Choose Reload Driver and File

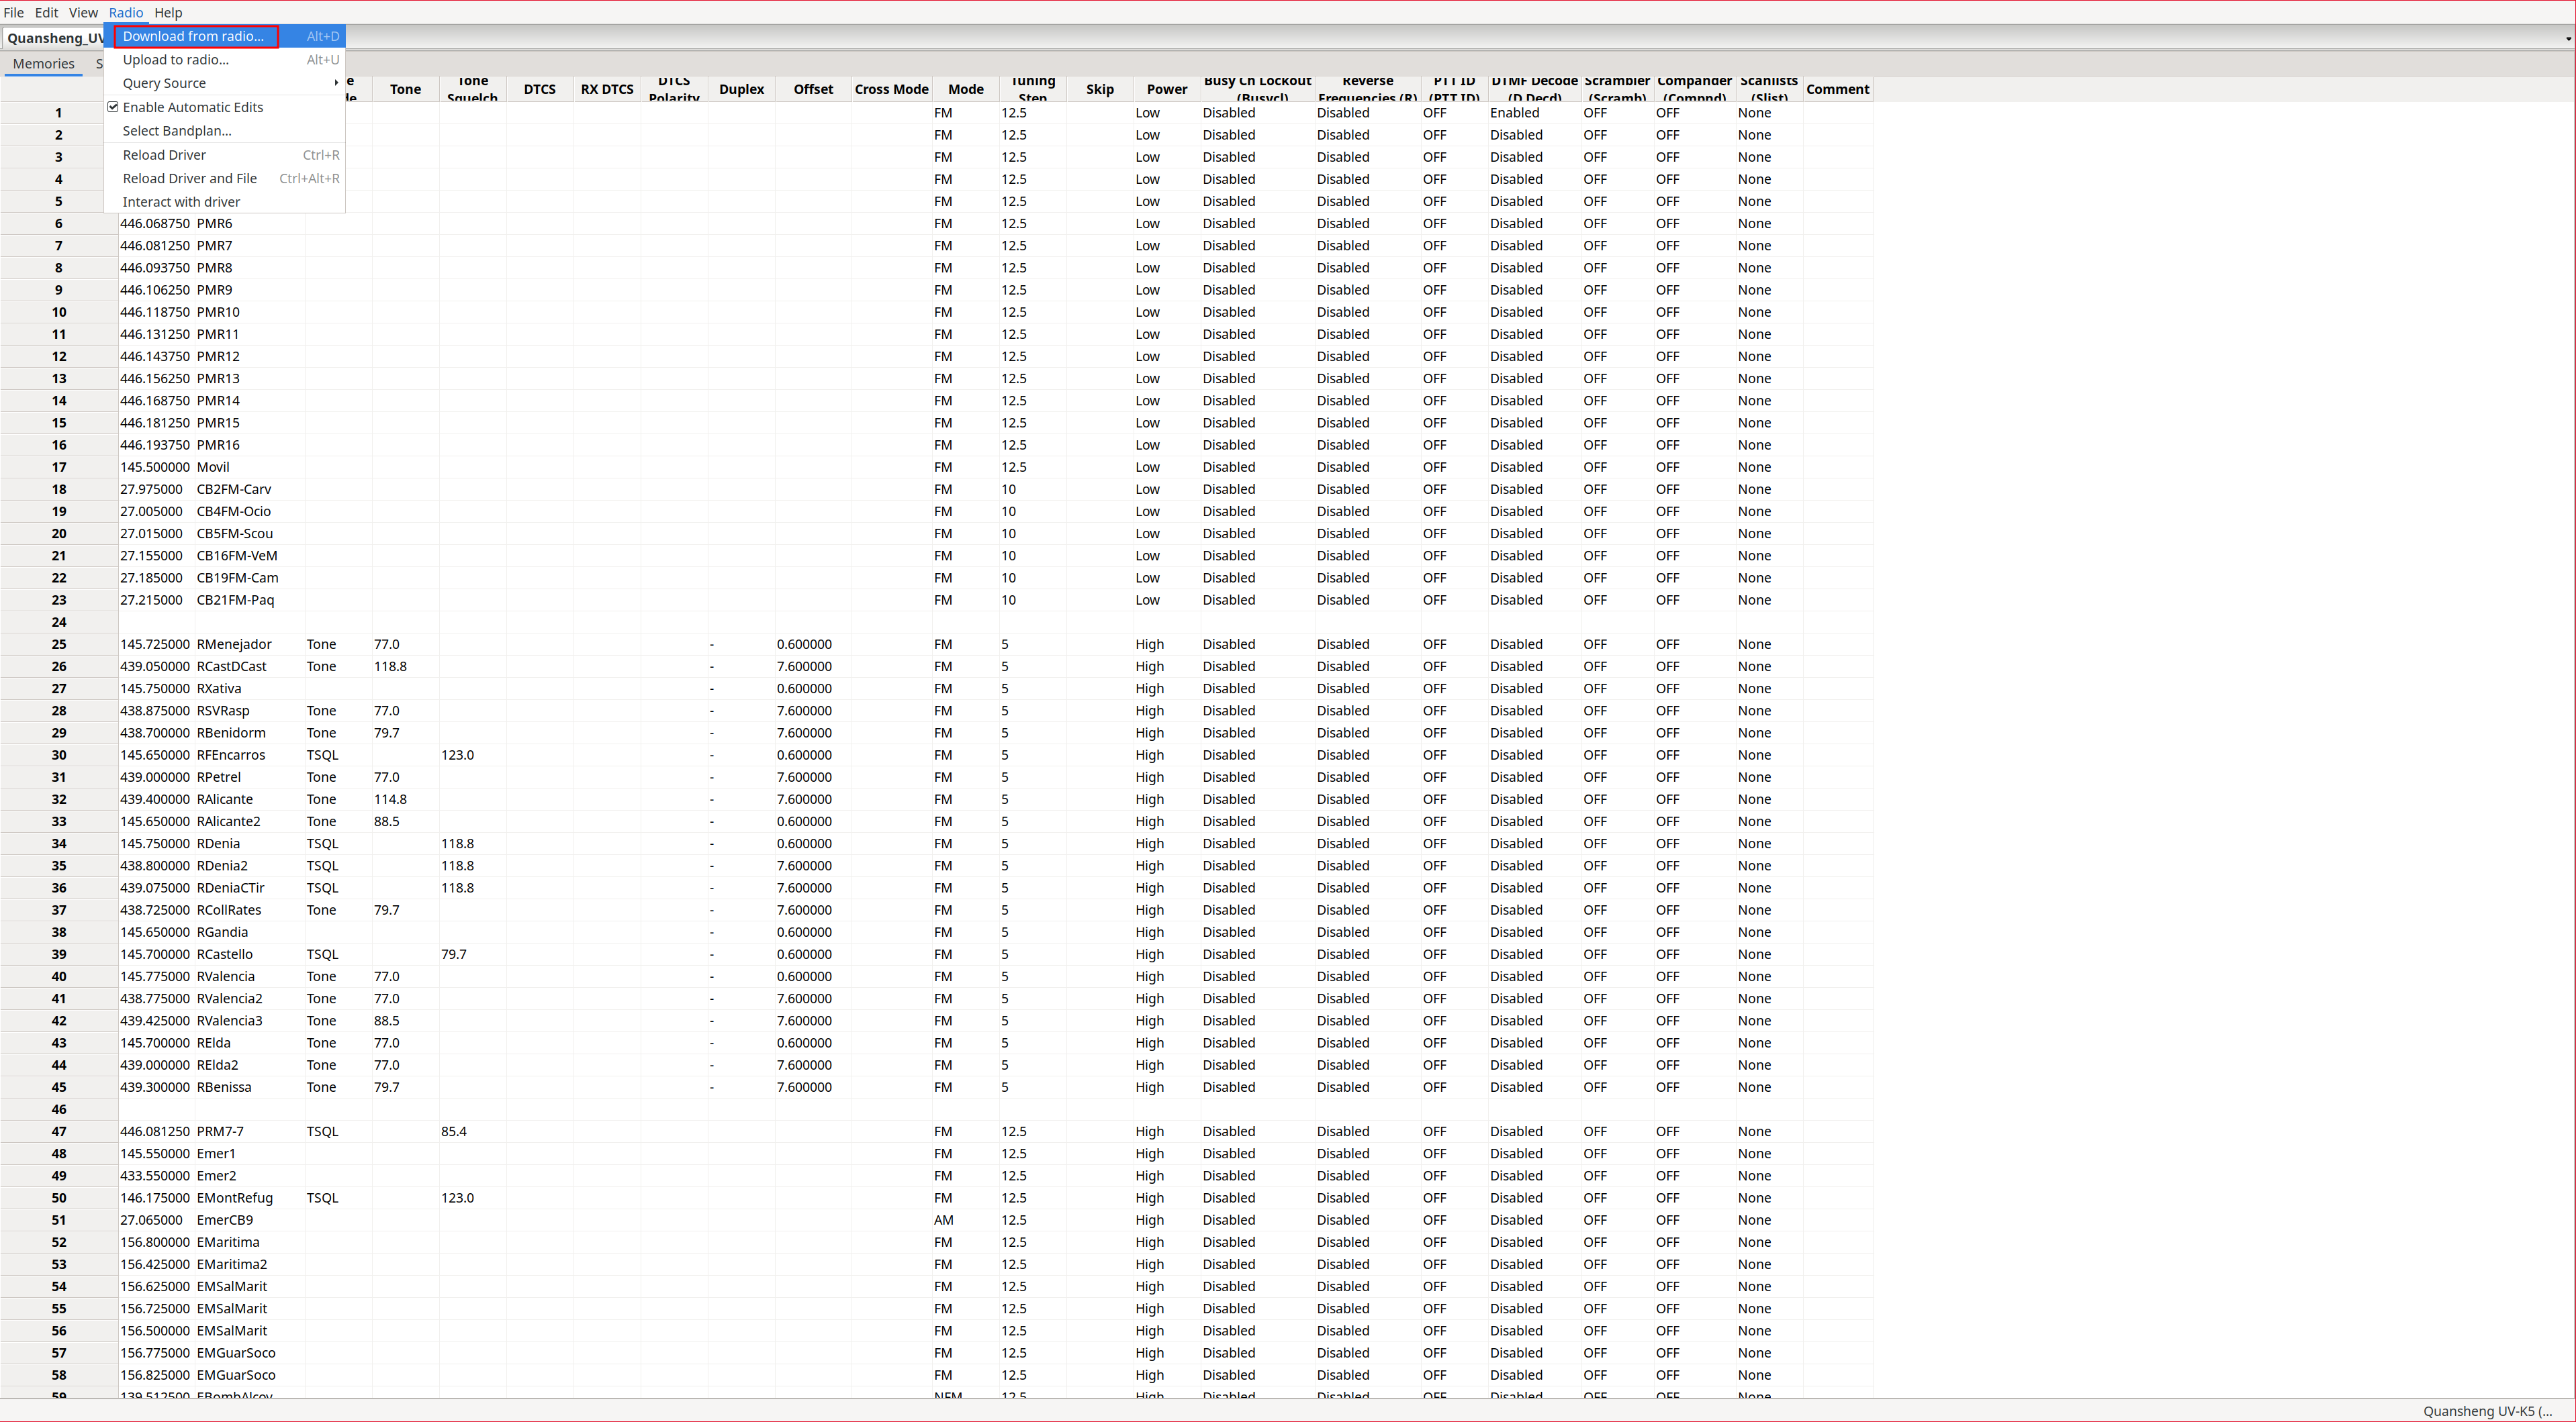pyautogui.click(x=190, y=179)
